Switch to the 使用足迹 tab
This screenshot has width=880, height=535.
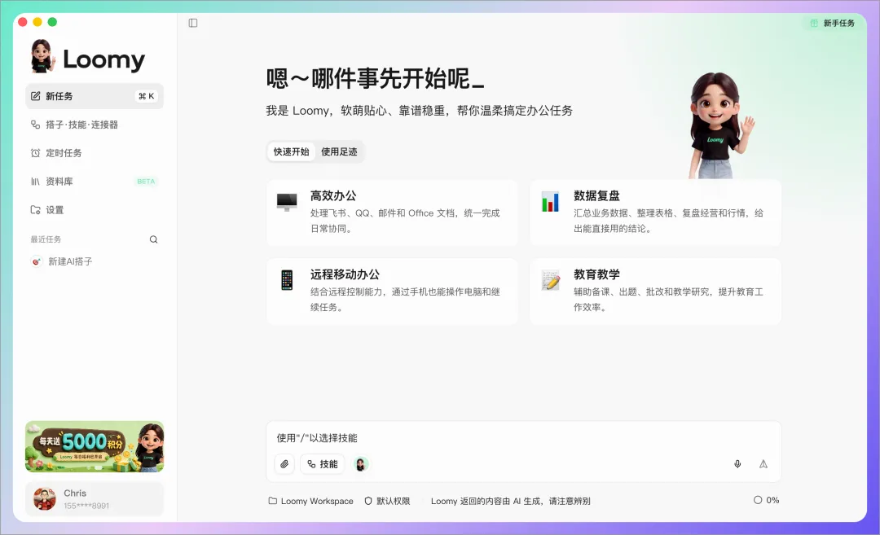point(339,151)
